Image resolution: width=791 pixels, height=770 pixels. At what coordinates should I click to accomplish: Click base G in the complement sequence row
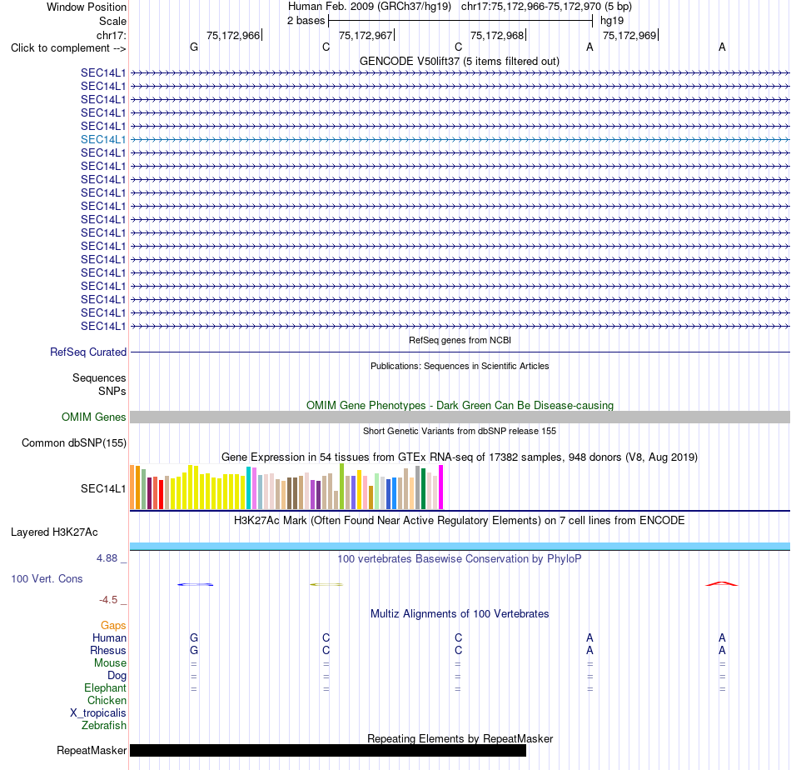pyautogui.click(x=194, y=47)
